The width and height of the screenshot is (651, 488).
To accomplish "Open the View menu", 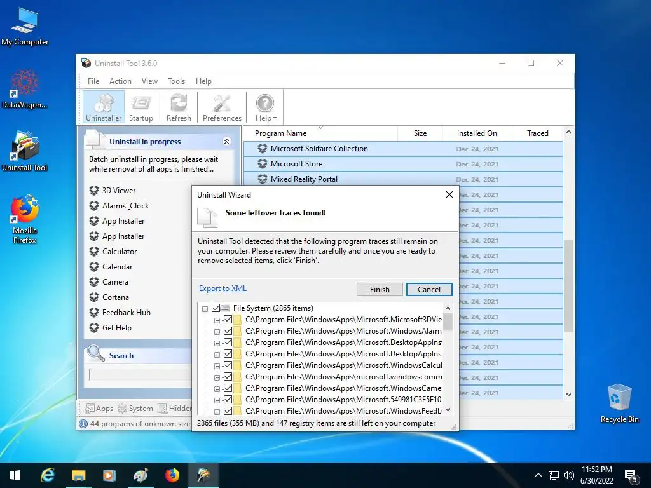I will click(x=149, y=81).
